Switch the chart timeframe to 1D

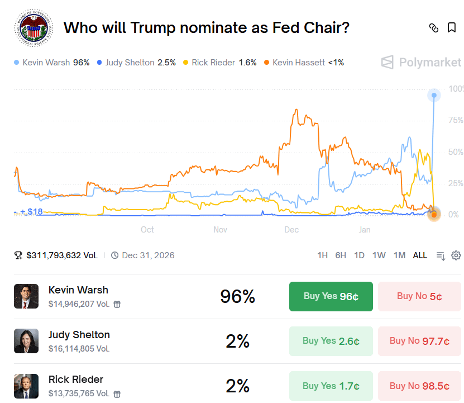coord(360,255)
